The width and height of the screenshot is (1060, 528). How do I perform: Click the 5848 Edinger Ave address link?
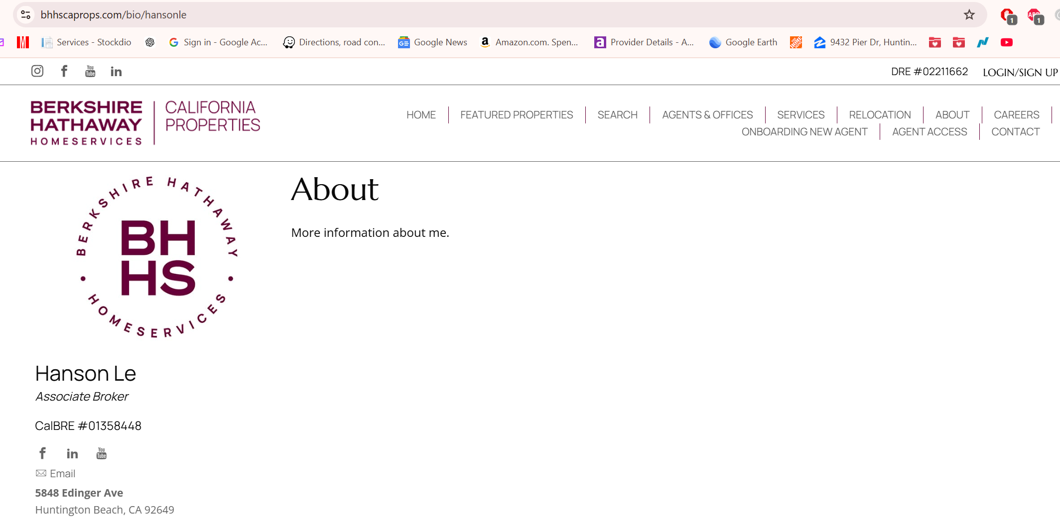tap(79, 493)
